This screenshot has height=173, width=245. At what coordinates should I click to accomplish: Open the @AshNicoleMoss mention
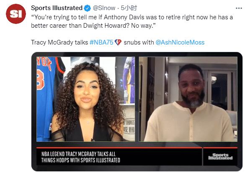click(180, 42)
